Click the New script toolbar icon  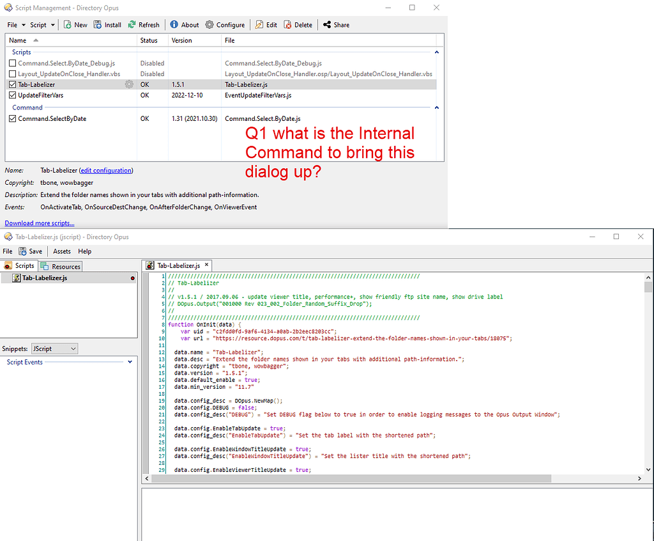67,25
